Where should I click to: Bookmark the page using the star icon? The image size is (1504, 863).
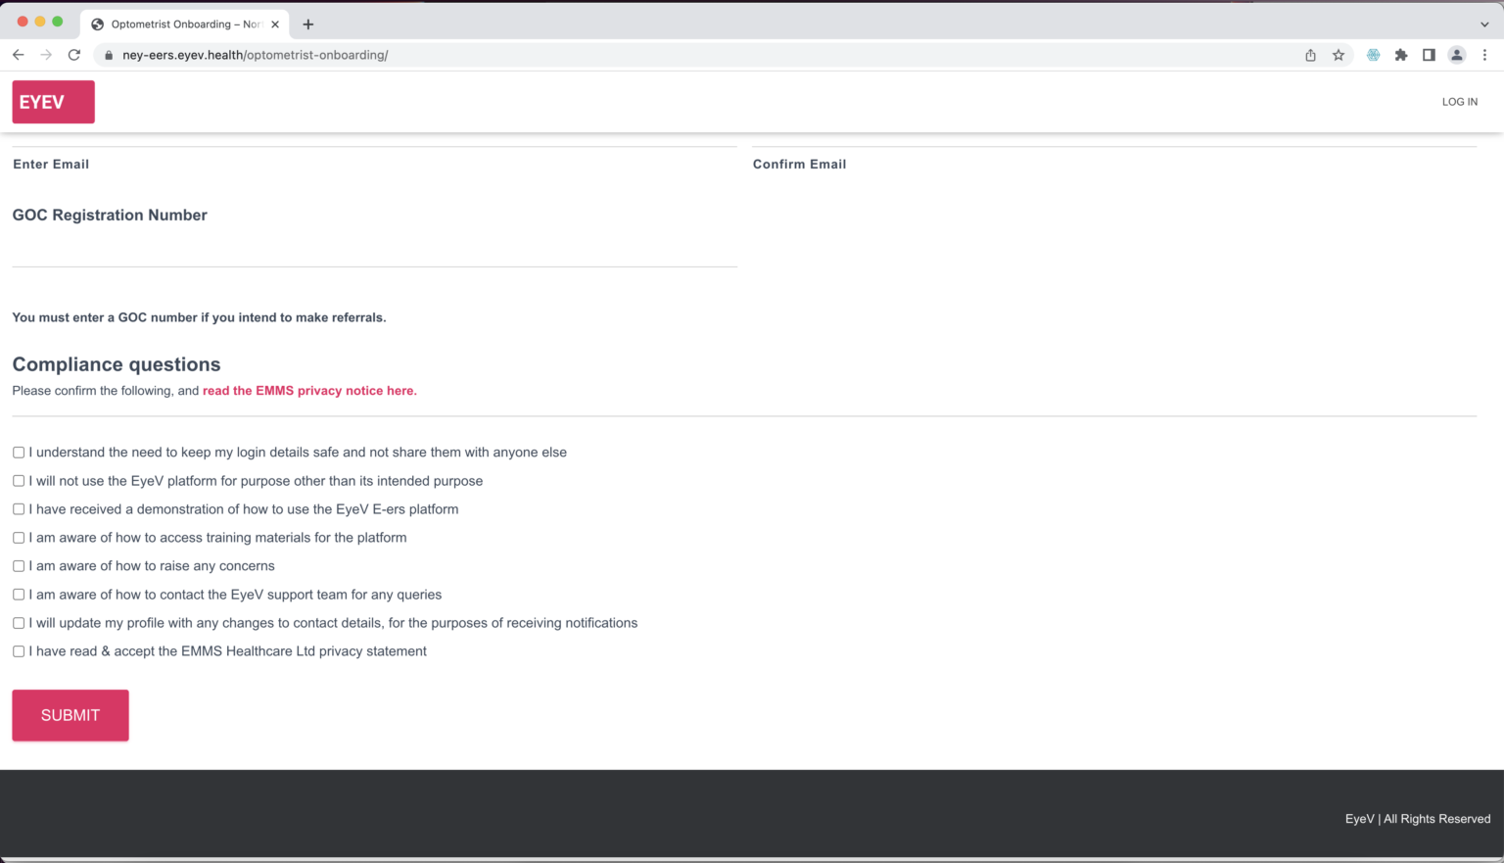[1339, 55]
